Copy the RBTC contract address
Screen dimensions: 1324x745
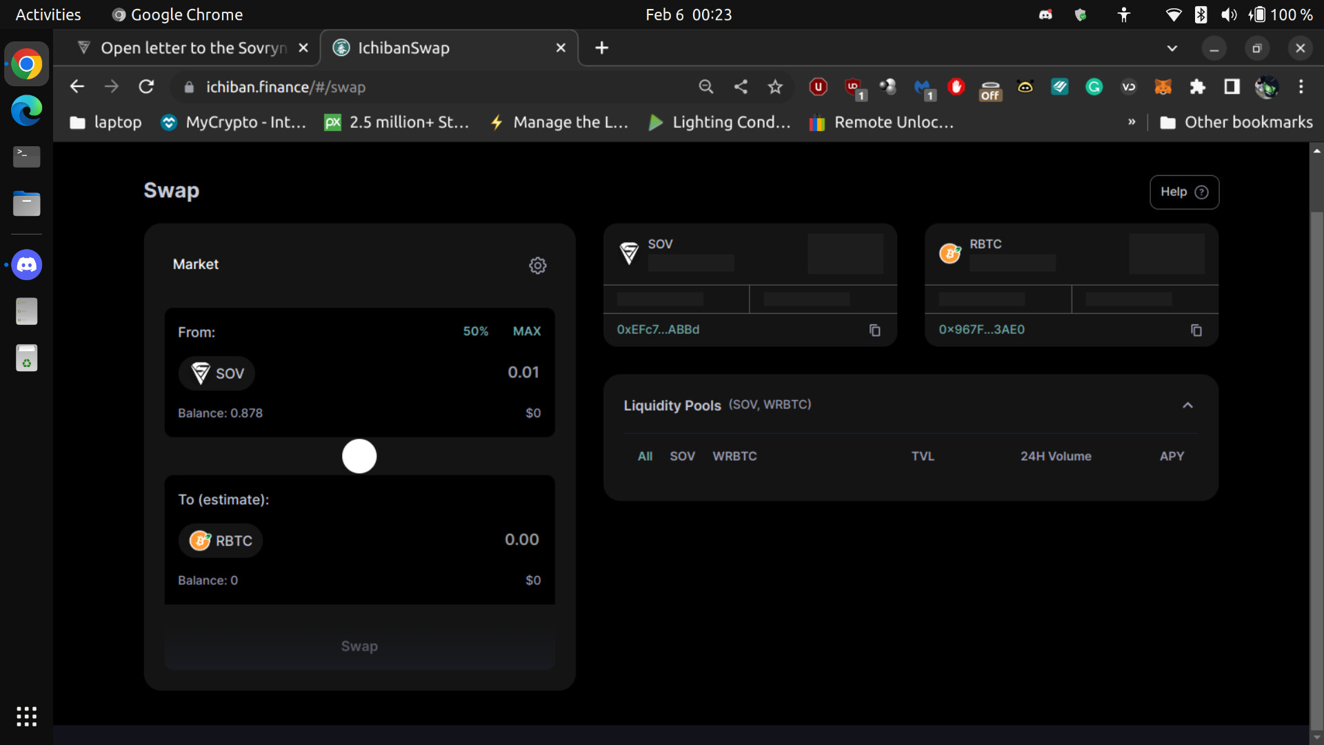point(1196,330)
